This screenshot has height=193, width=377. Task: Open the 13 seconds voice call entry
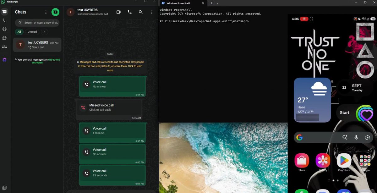pyautogui.click(x=112, y=175)
